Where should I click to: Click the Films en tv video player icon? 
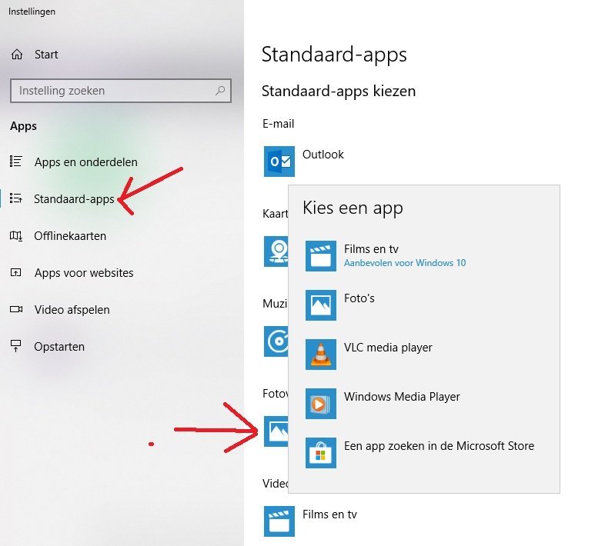click(x=279, y=521)
